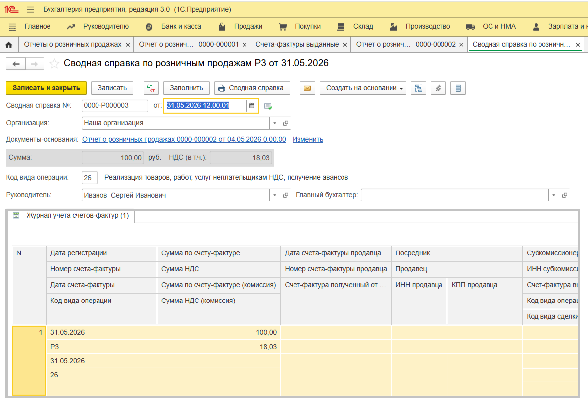Click the paperclip attachments icon
This screenshot has width=588, height=402.
pos(438,88)
